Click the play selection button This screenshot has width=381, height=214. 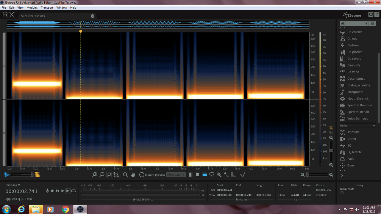click(x=68, y=191)
